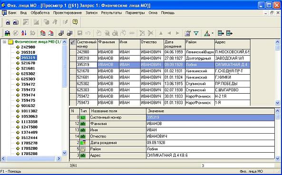Viewport: 282px width, 175px height.
Task: Click the cyan funnel filter icon
Action: [x=196, y=33]
